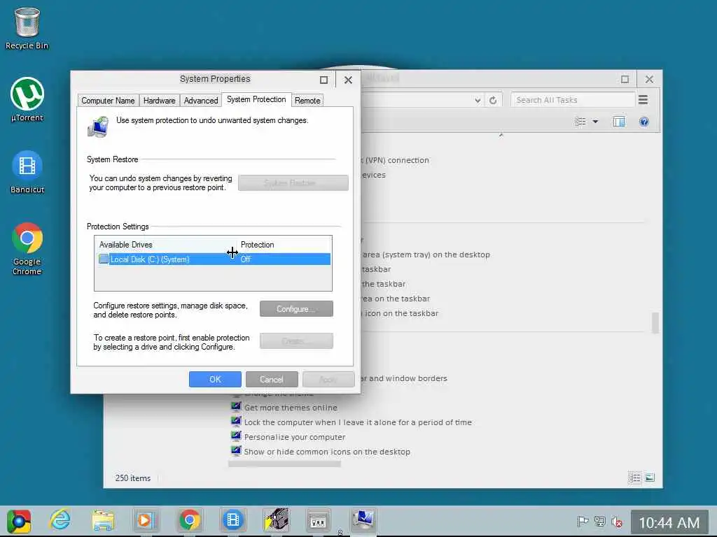Image resolution: width=717 pixels, height=537 pixels.
Task: Switch to Chrome in the taskbar
Action: click(x=189, y=520)
